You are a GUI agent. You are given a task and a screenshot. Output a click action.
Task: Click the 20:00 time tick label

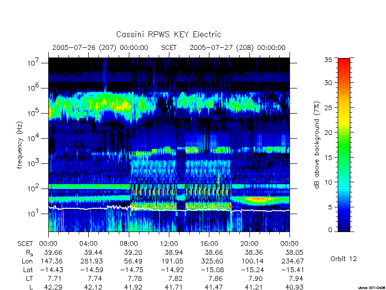pos(249,244)
